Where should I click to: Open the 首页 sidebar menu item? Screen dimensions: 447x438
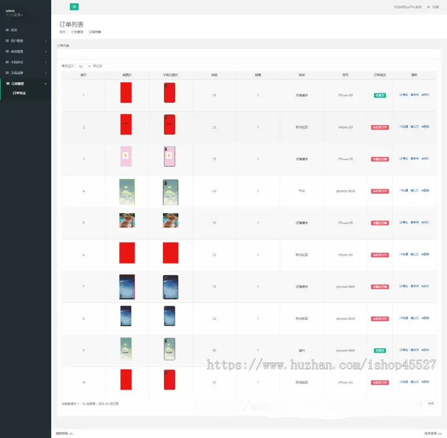pyautogui.click(x=26, y=30)
